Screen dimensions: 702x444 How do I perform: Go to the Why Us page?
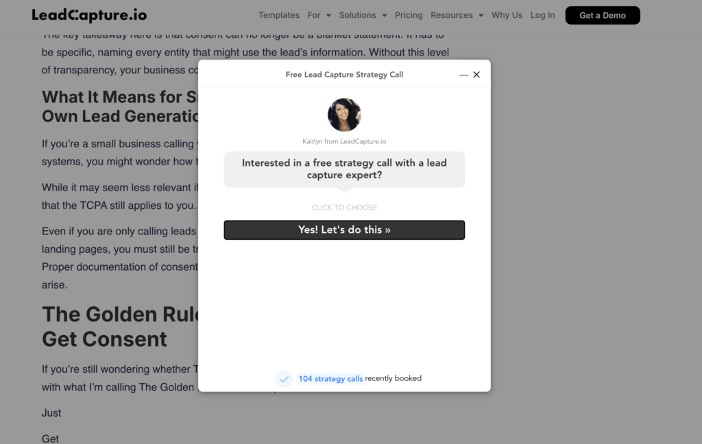tap(507, 15)
